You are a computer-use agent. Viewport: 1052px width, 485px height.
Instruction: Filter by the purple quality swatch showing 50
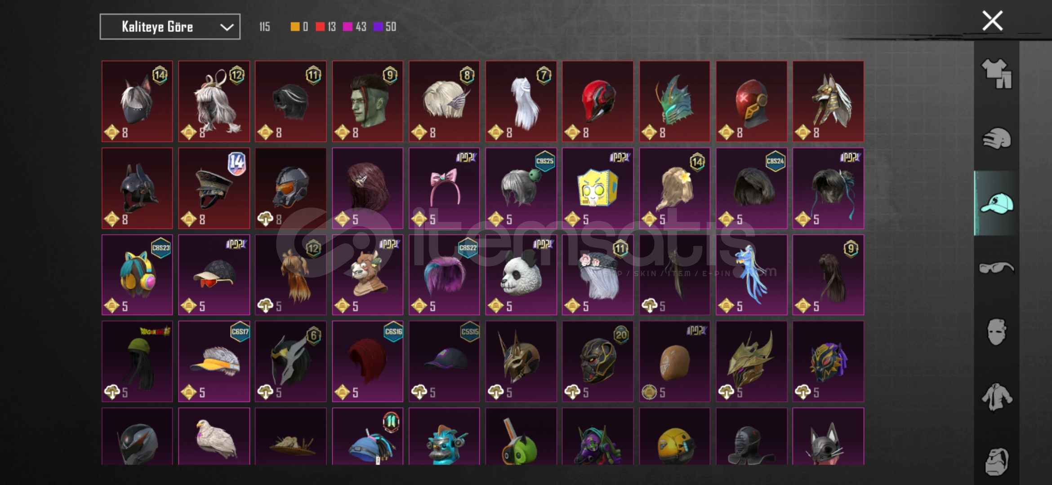(385, 27)
